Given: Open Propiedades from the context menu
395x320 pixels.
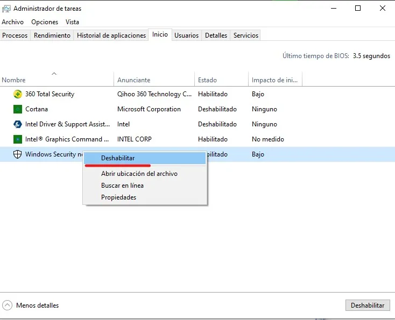Looking at the screenshot, I should 145,197.
